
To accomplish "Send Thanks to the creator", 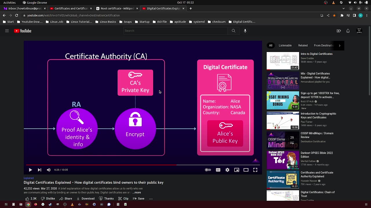I will 106,198.
